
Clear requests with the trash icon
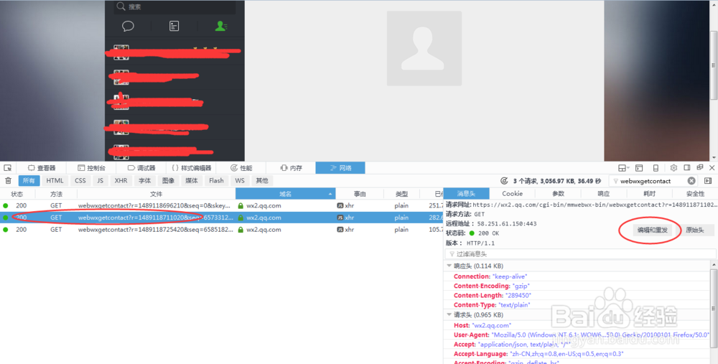pos(8,180)
